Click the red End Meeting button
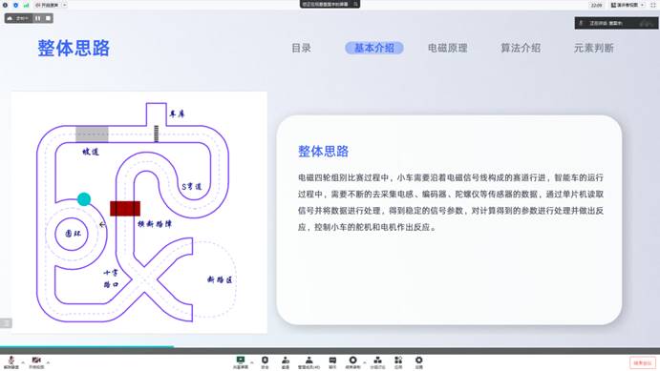Viewport: 660px width, 371px height. tap(643, 362)
